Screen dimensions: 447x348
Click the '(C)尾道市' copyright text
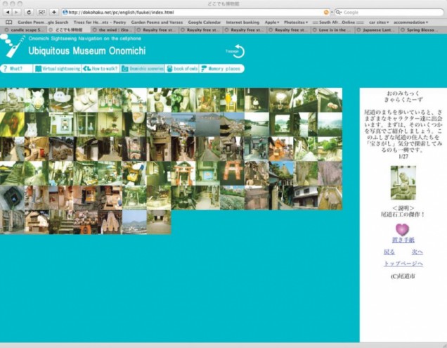click(403, 276)
